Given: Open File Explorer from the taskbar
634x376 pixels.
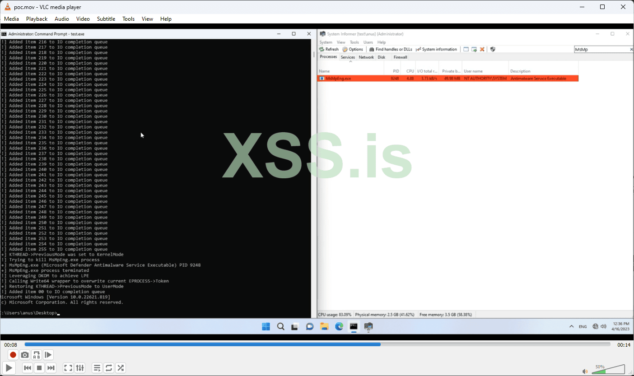Looking at the screenshot, I should [x=324, y=326].
